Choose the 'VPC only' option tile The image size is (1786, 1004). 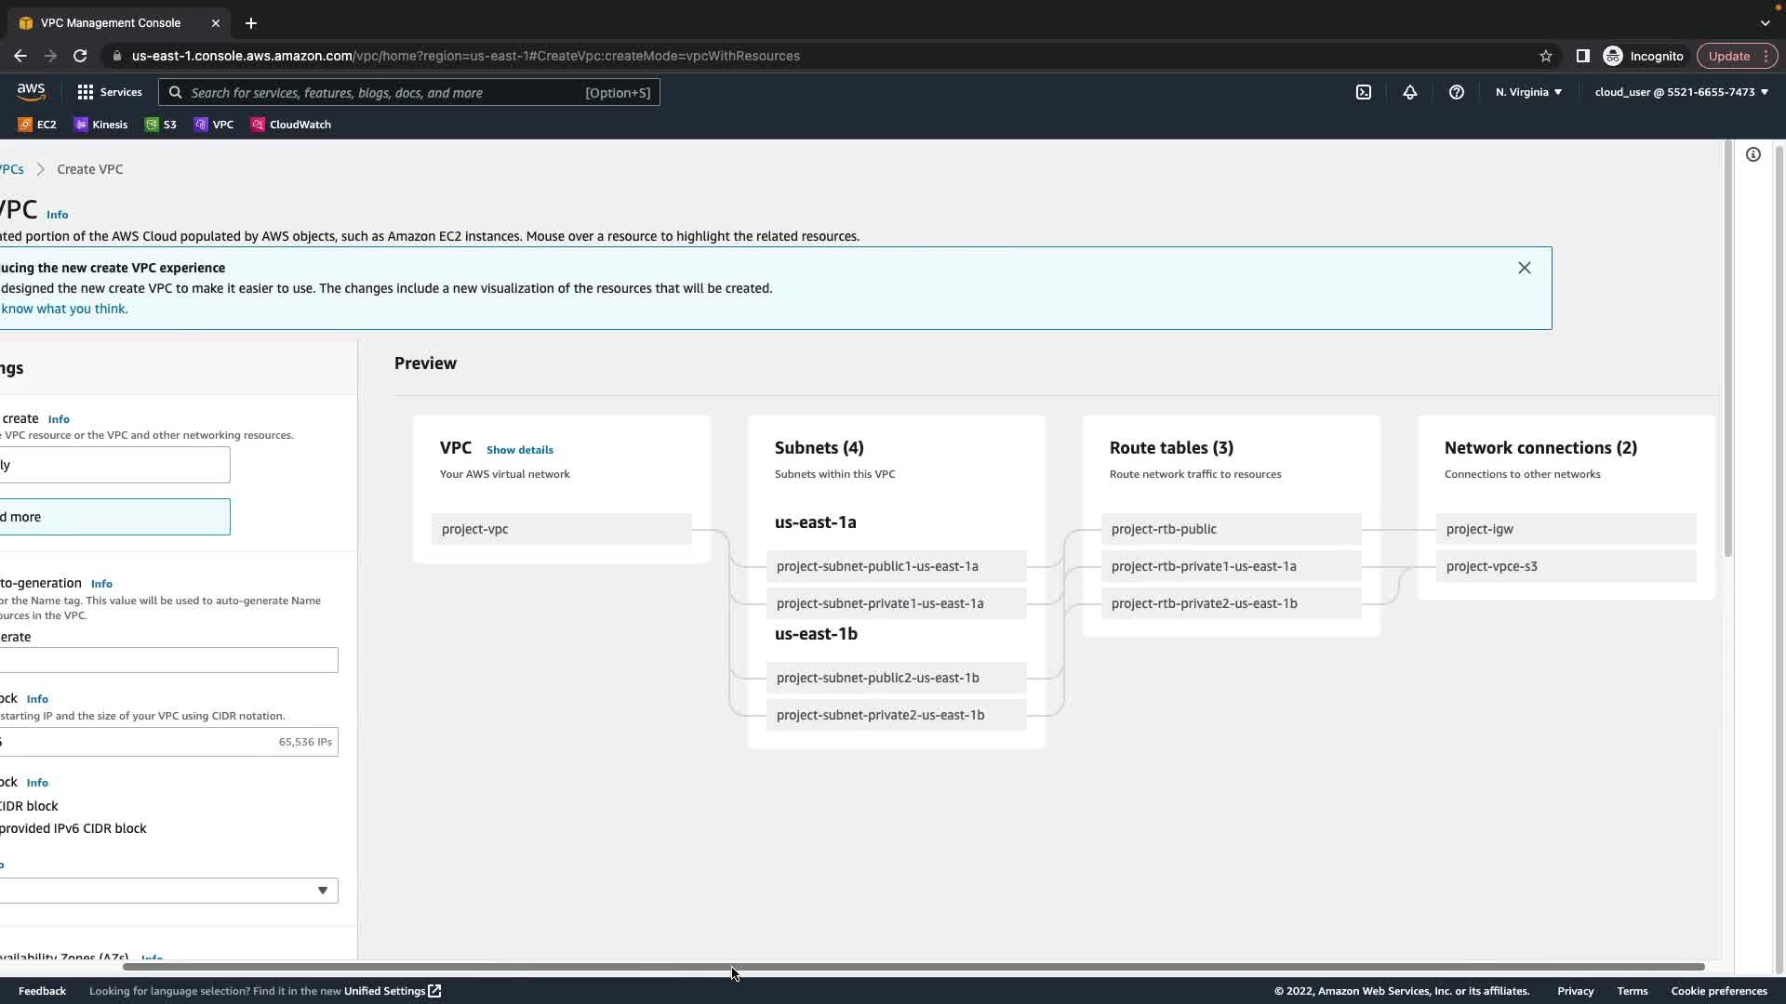[112, 465]
